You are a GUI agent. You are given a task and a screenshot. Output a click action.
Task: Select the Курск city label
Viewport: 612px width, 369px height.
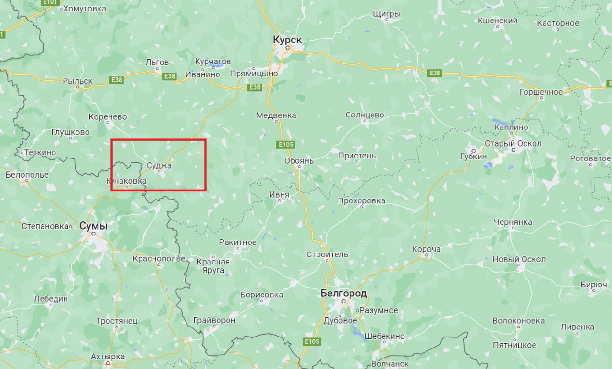(x=288, y=40)
